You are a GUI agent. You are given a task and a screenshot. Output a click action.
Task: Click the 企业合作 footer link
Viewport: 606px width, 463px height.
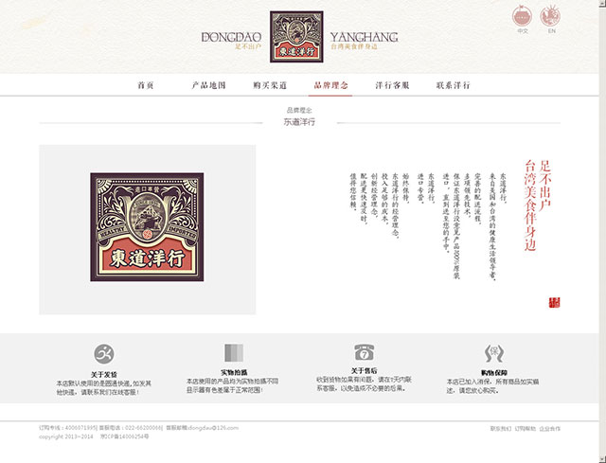pyautogui.click(x=549, y=429)
